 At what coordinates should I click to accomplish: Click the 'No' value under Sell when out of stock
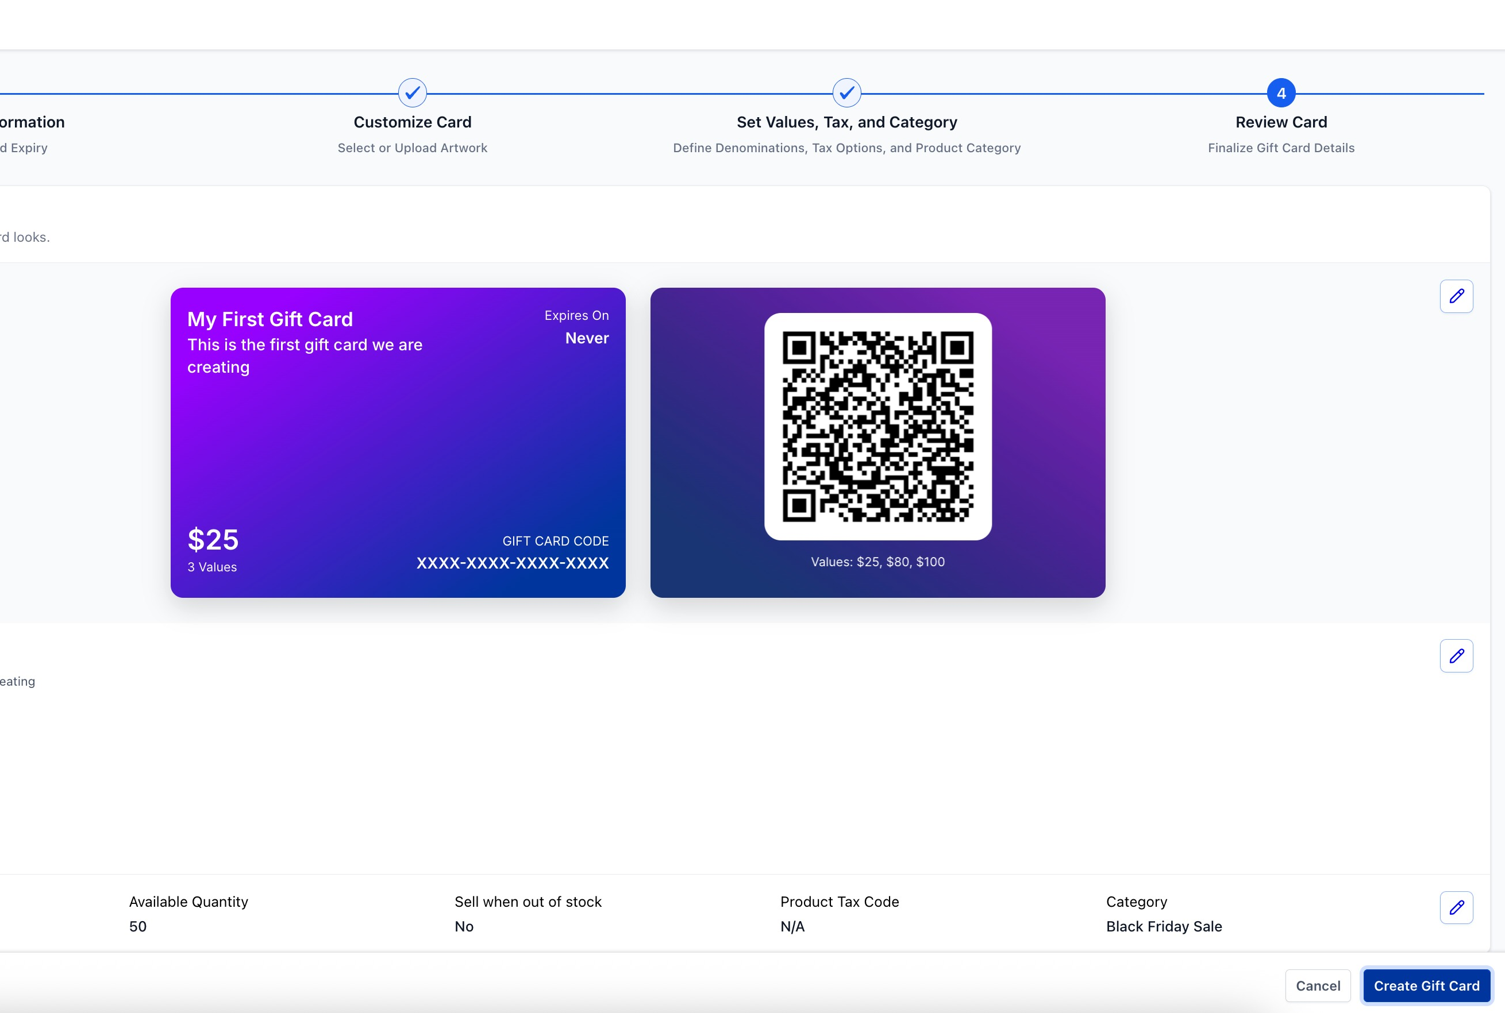(x=464, y=926)
